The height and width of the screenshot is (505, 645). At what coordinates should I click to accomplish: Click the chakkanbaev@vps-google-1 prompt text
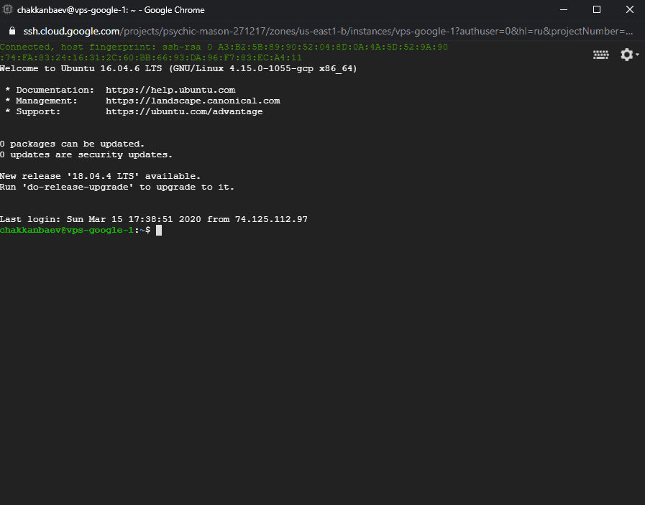67,230
